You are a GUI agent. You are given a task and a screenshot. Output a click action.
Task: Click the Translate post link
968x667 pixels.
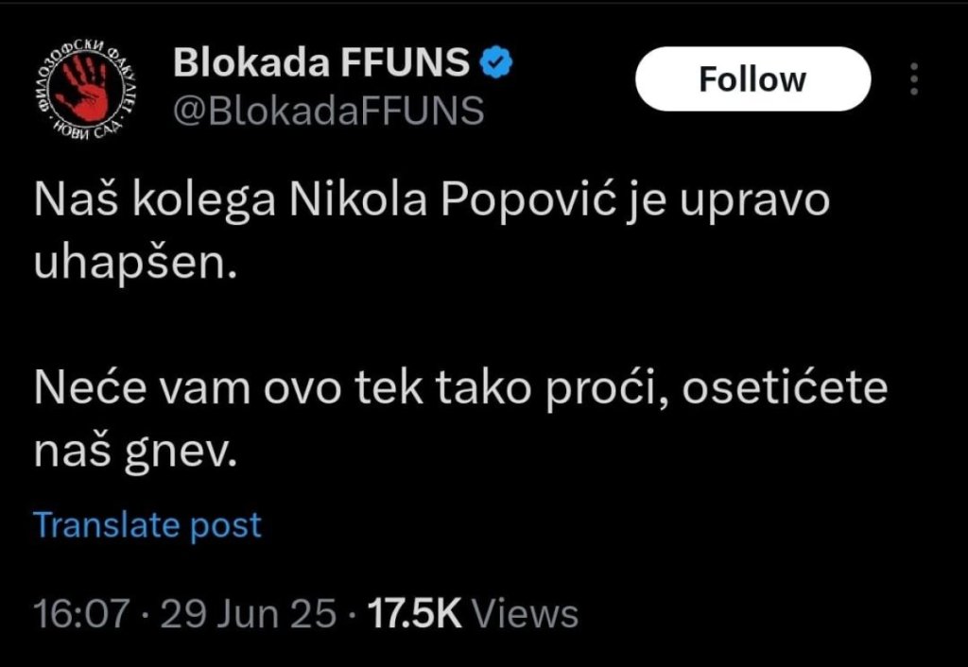point(147,524)
